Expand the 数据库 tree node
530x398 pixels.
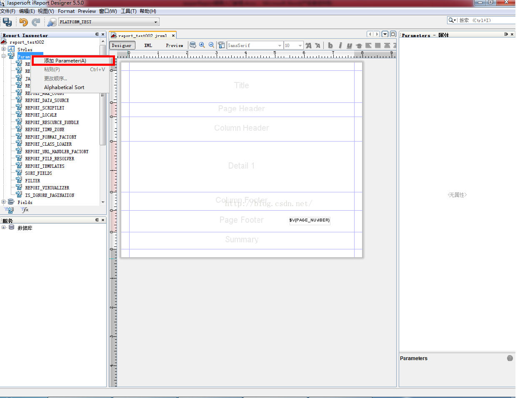[x=4, y=227]
